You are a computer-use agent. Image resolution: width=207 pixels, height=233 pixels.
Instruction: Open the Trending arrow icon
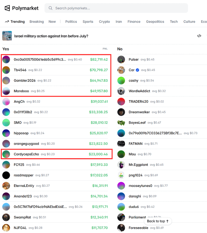click(x=7, y=22)
